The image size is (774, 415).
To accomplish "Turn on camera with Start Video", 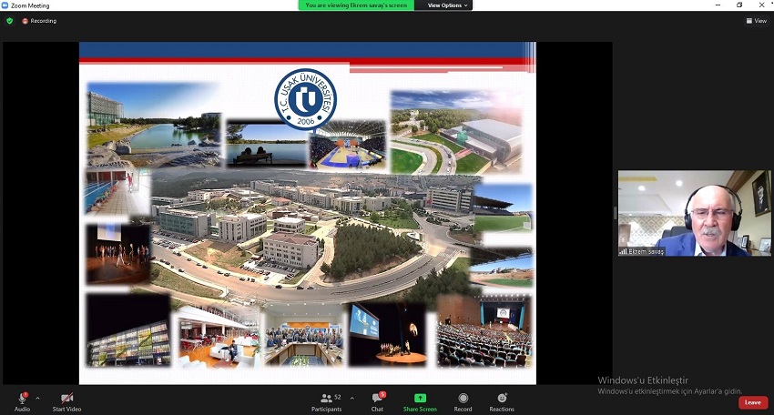I will pos(66,399).
